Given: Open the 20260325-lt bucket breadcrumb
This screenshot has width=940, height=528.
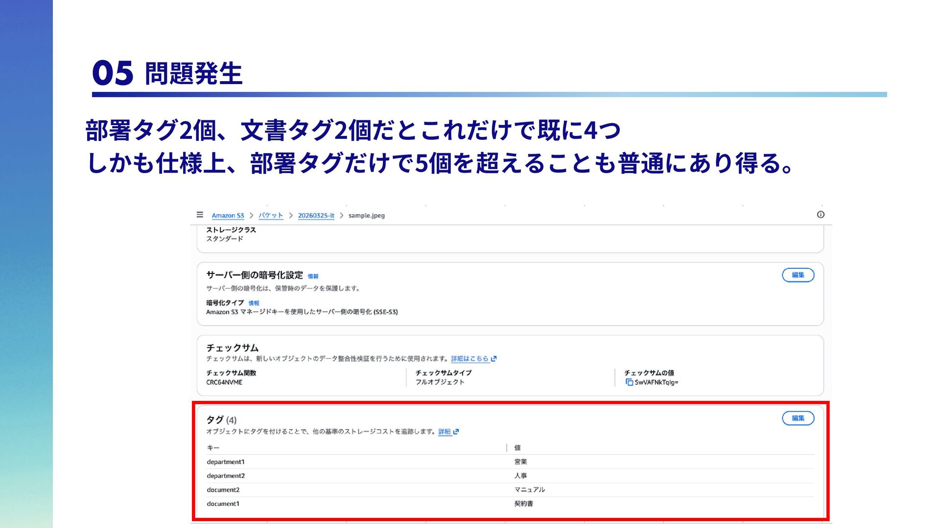Looking at the screenshot, I should coord(316,216).
